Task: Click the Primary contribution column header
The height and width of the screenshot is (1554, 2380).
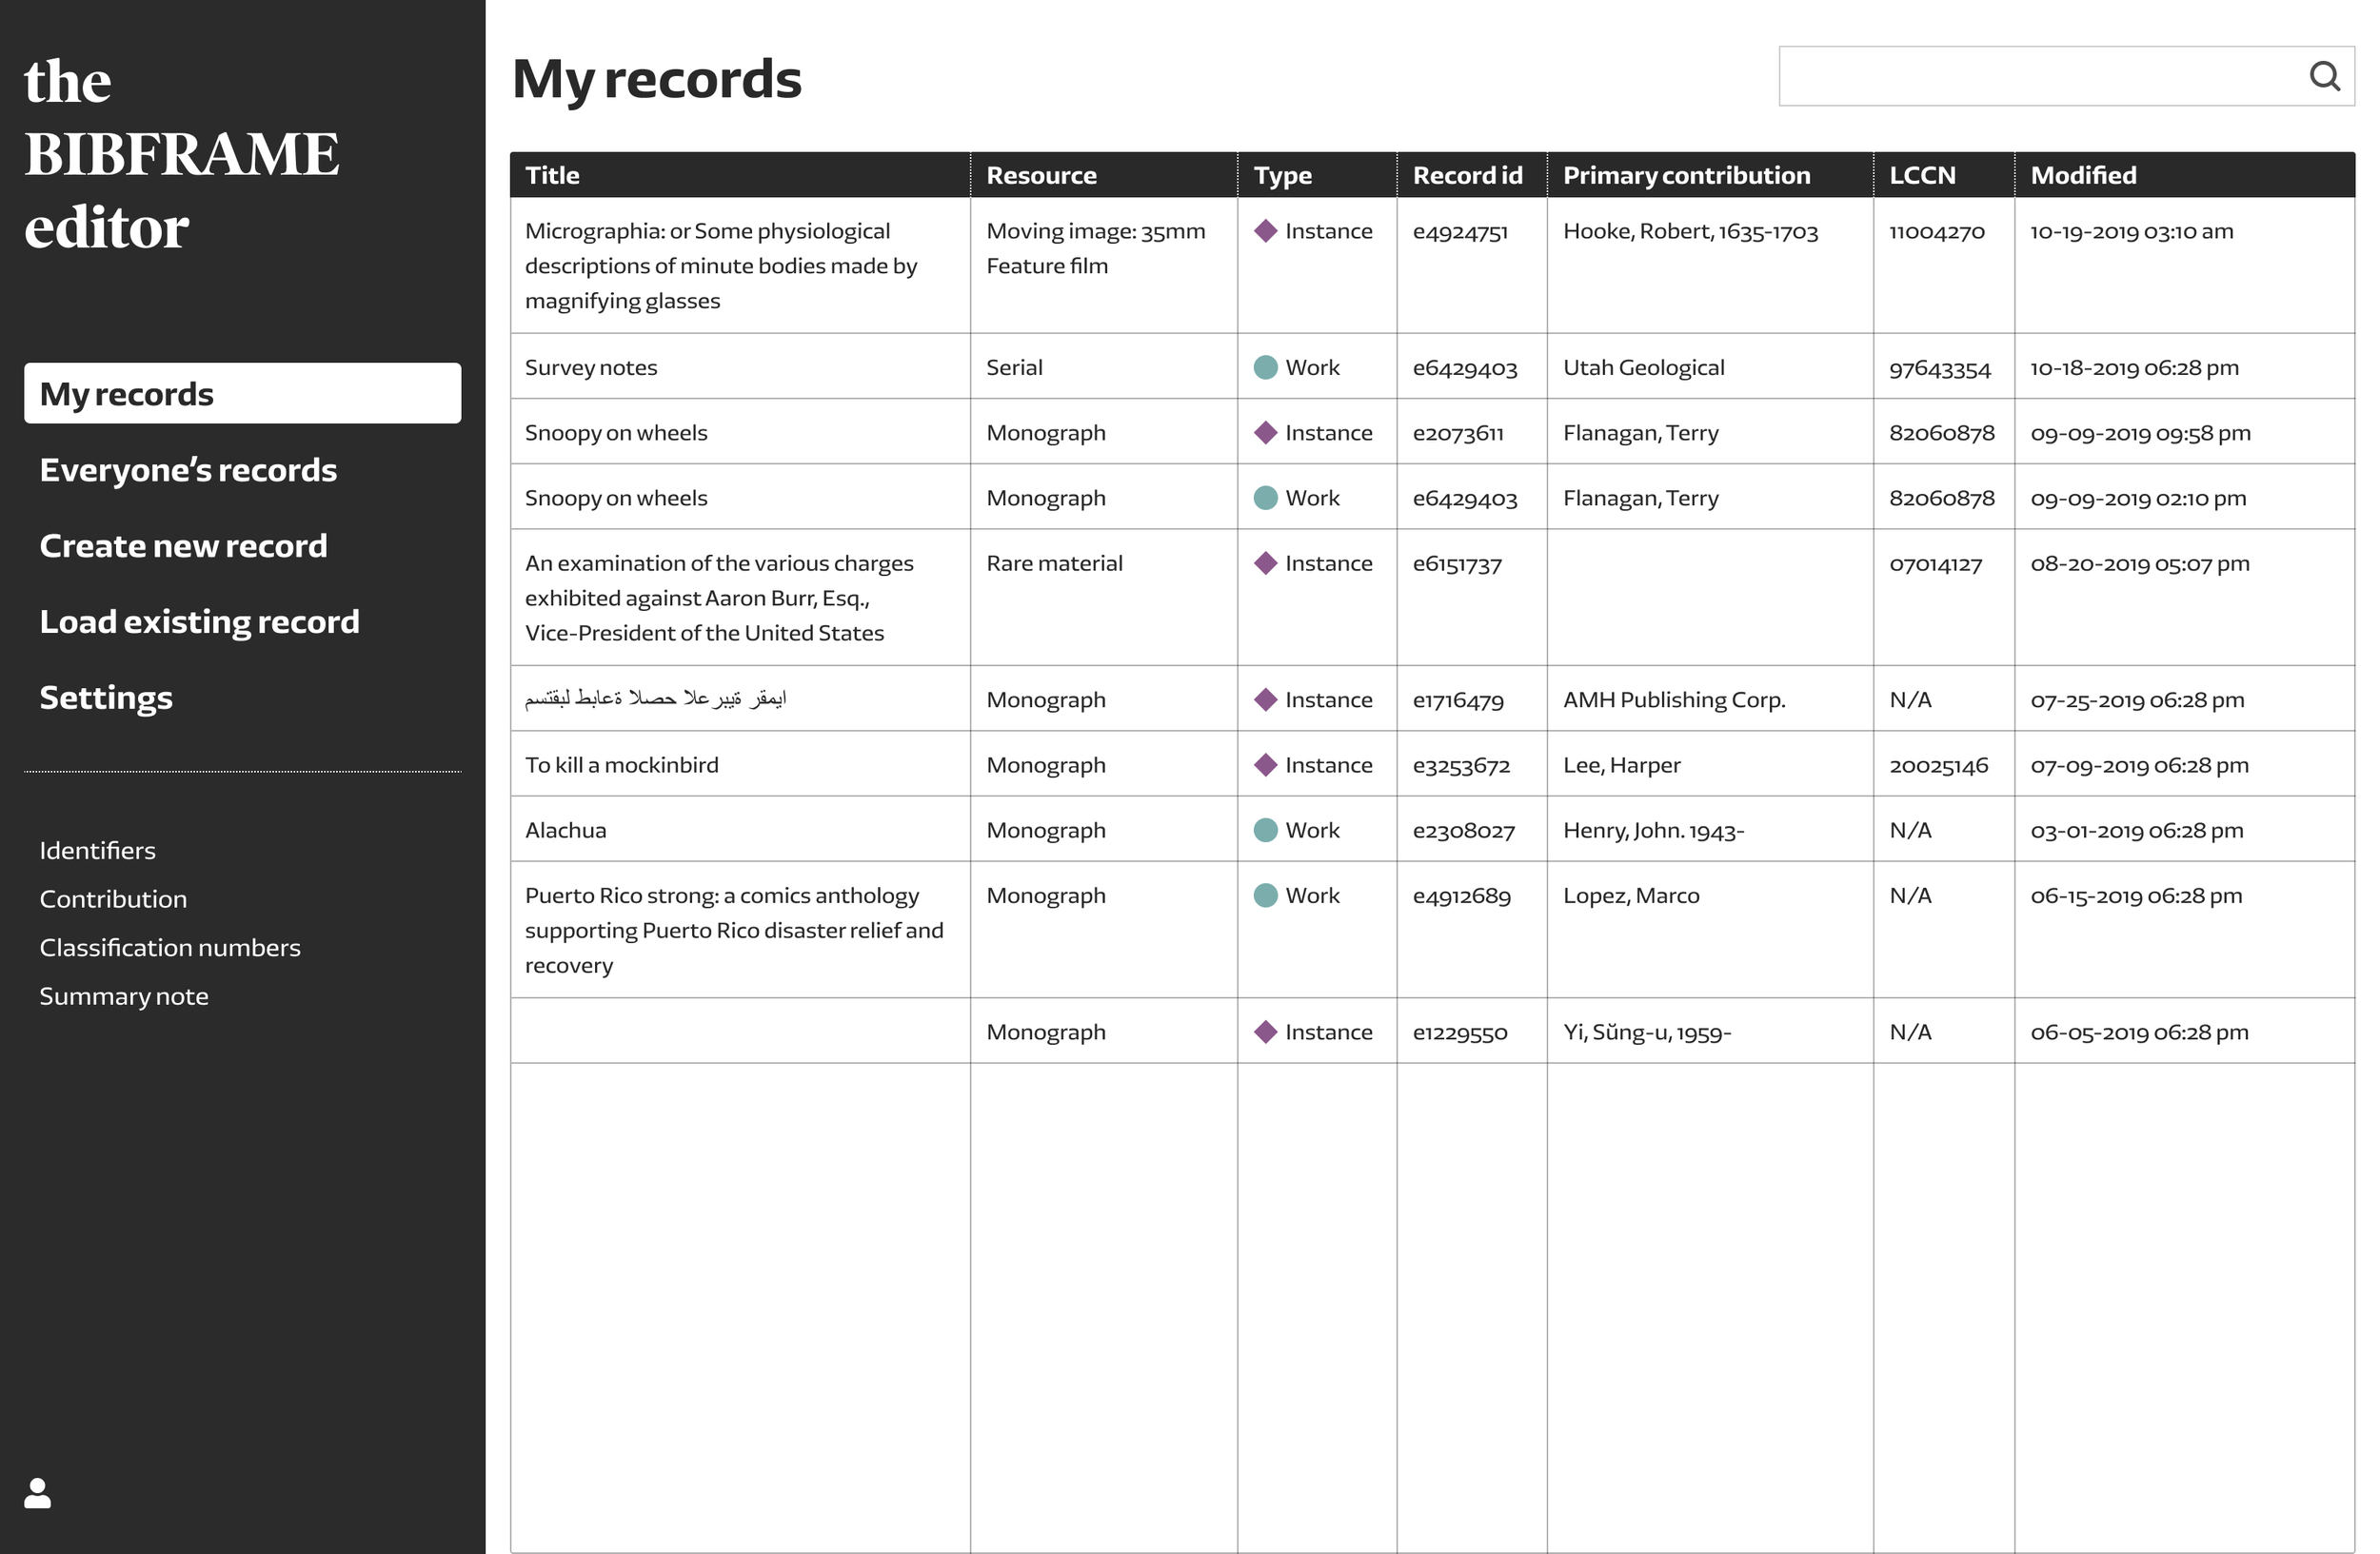Action: tap(1686, 176)
